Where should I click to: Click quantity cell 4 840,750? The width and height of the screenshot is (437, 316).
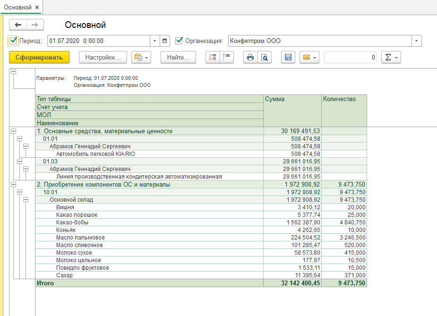coord(344,222)
